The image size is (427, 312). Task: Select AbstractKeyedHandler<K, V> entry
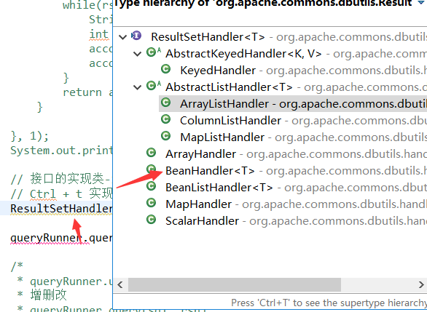(243, 54)
